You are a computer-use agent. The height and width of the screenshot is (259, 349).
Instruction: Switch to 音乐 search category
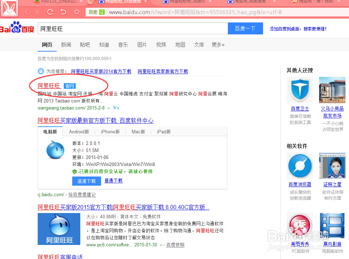[123, 45]
